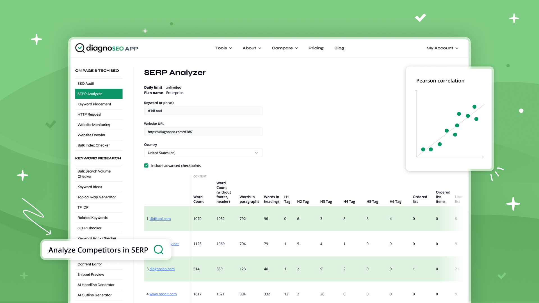Image resolution: width=539 pixels, height=303 pixels.
Task: Click the Words in headings header
Action: point(272,199)
